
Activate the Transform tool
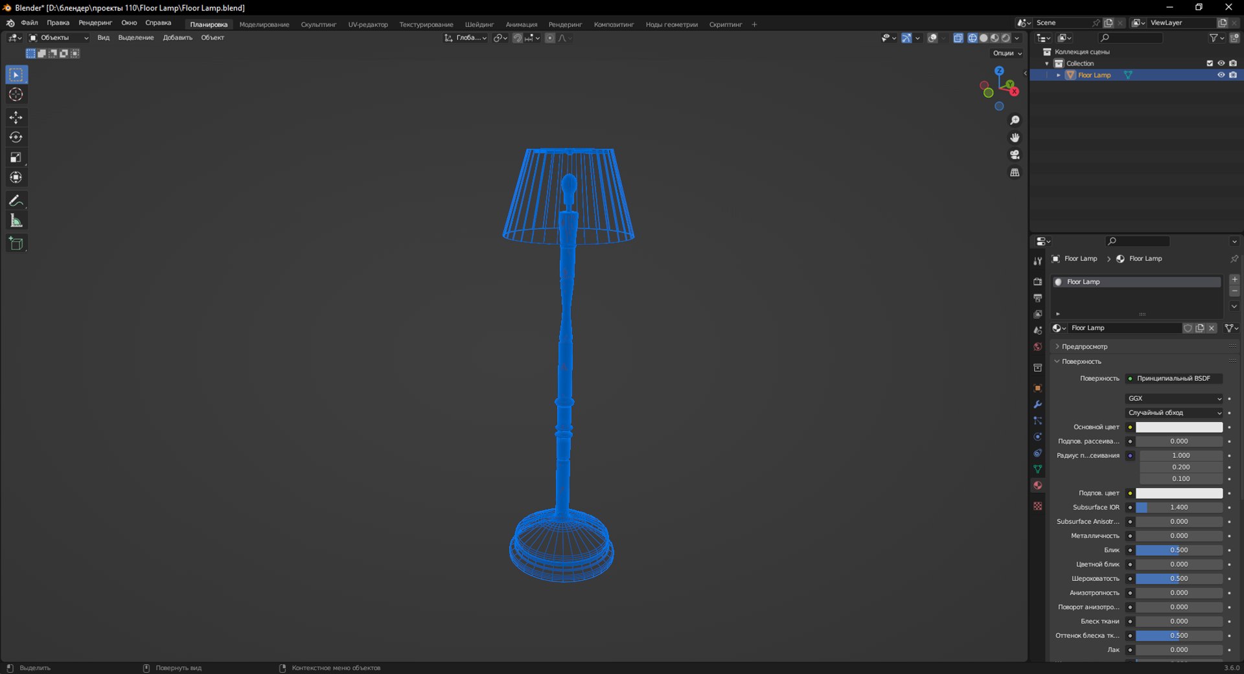click(16, 177)
